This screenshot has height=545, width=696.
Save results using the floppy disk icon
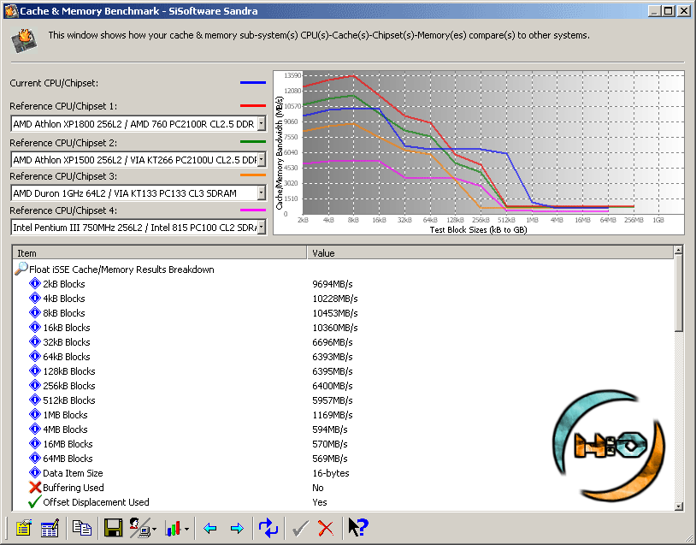[113, 528]
